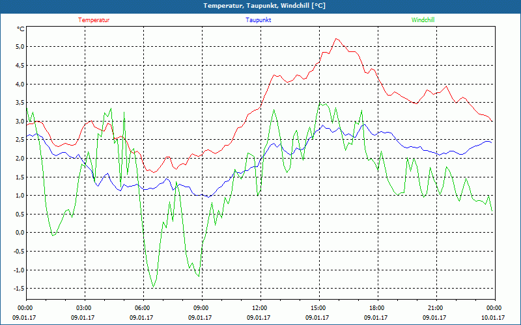Click the 4,5 y-axis value

(x=20, y=66)
